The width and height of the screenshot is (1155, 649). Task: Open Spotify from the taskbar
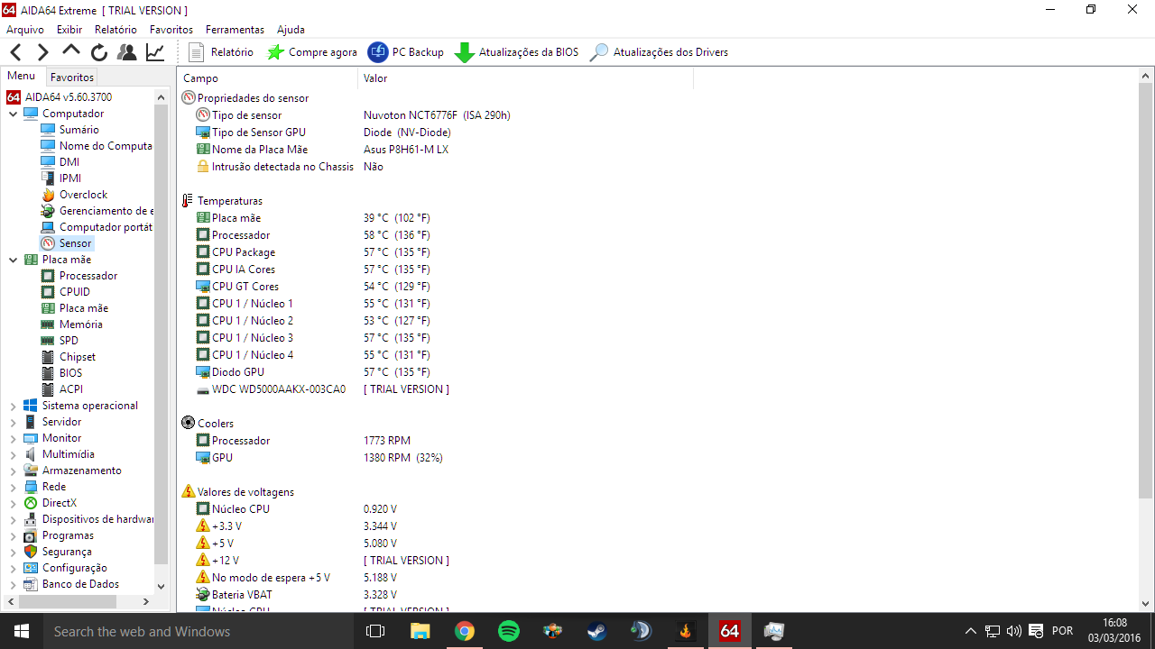(x=508, y=631)
